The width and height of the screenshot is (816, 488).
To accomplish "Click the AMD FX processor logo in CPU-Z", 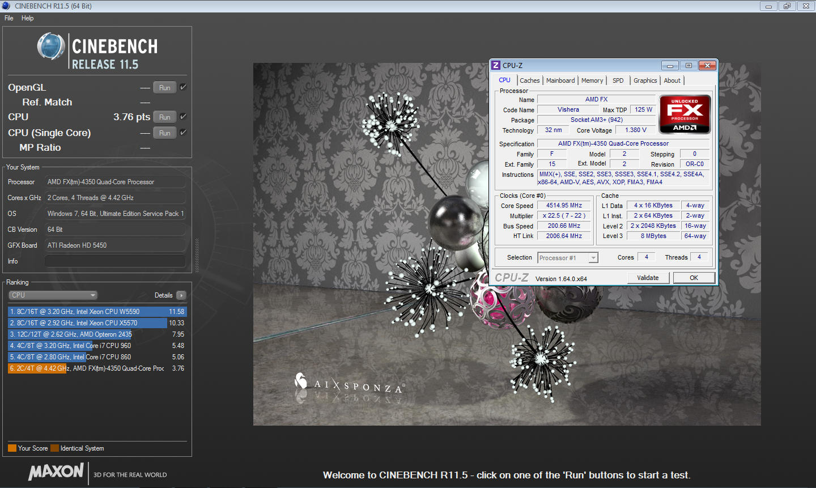I will [685, 114].
